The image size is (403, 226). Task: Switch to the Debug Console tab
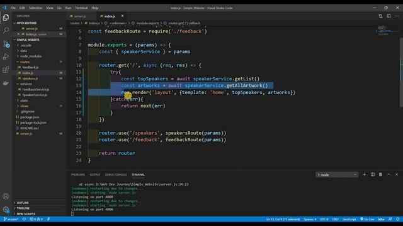(x=116, y=175)
